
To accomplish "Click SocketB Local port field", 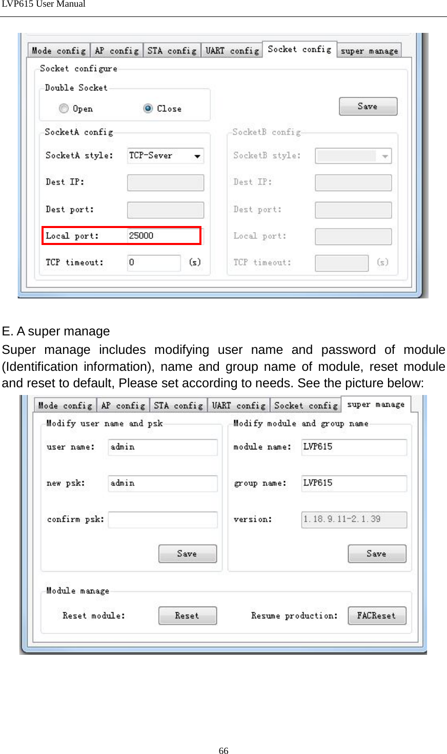I will click(353, 236).
